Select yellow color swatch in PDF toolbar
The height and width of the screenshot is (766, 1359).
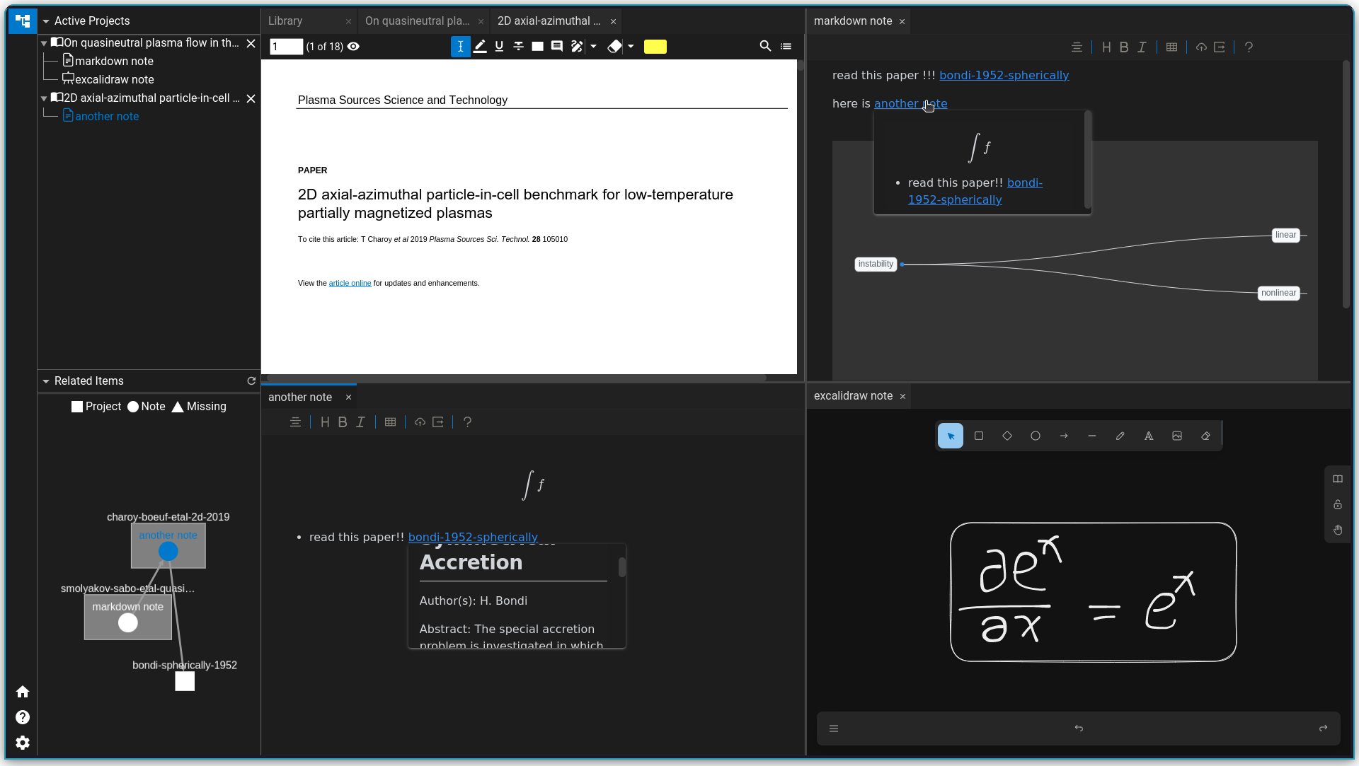point(655,46)
